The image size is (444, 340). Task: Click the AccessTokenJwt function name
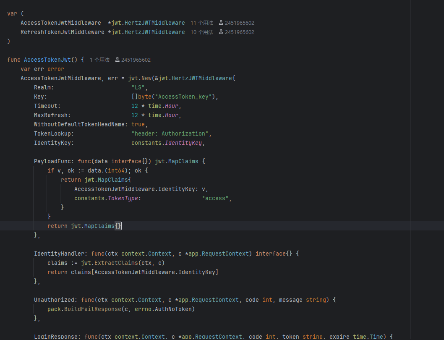coord(47,60)
